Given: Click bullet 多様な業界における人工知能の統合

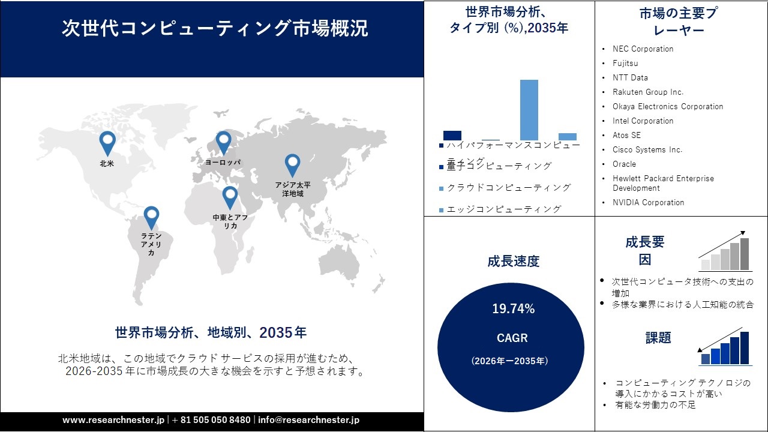Looking at the screenshot, I should click(682, 305).
